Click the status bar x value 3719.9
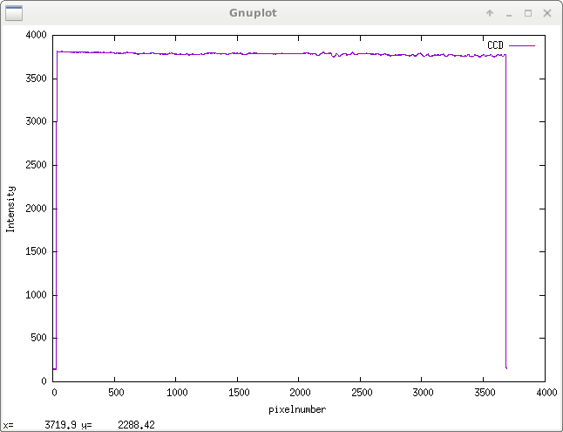The width and height of the screenshot is (563, 432). point(60,425)
